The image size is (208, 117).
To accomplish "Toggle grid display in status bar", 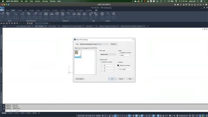I will tap(103, 116).
